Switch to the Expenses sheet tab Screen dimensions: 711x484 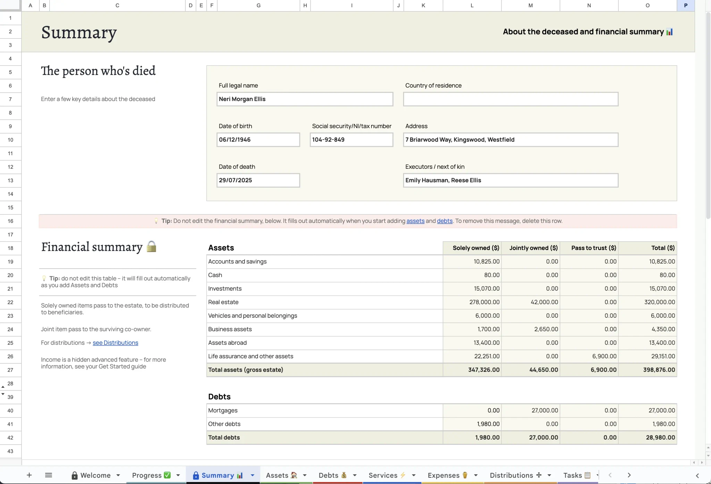click(x=447, y=475)
